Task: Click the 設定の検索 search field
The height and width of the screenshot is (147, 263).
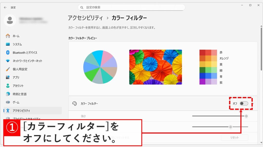Action: tap(131, 7)
